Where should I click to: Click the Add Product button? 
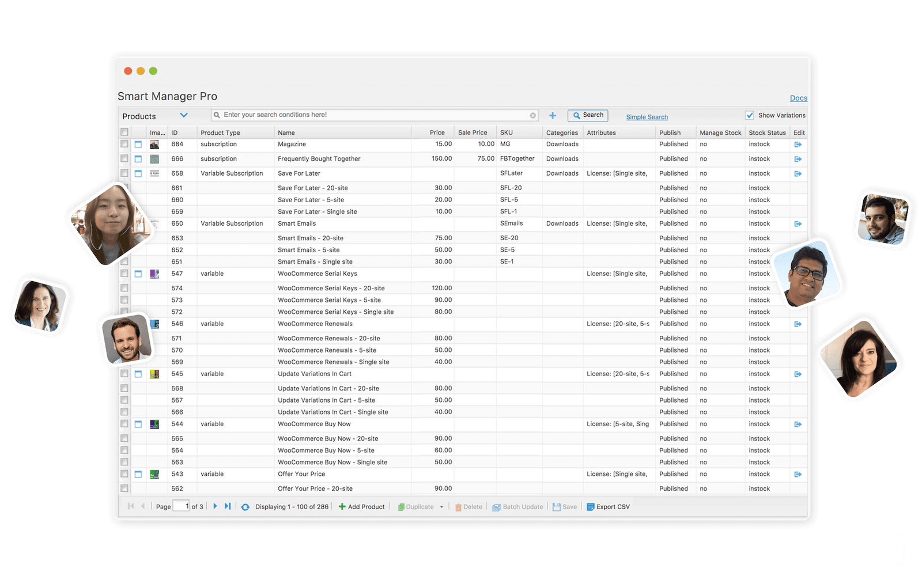(x=361, y=507)
